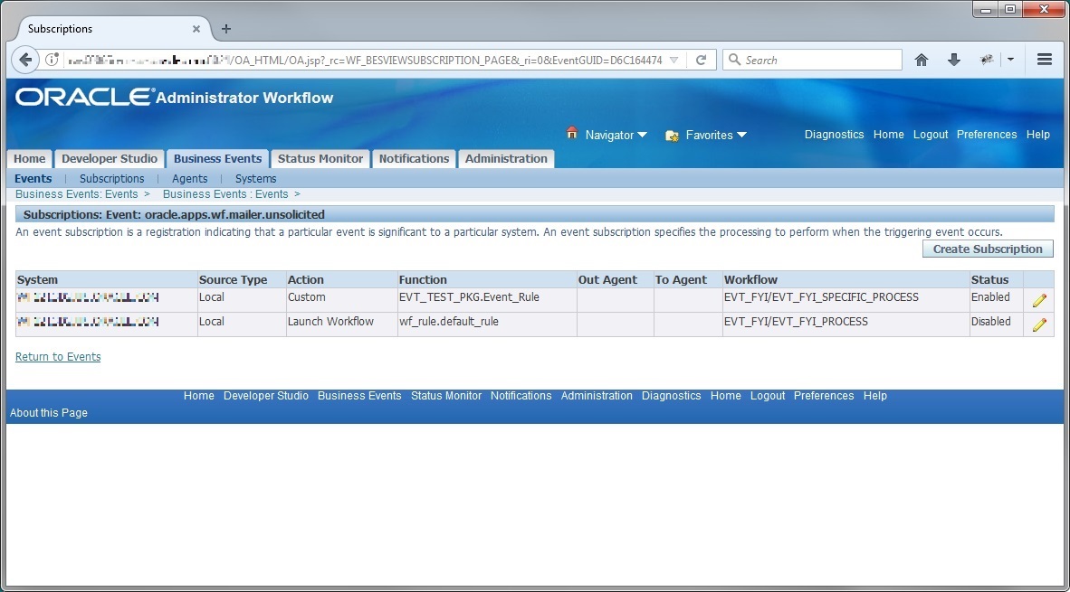
Task: Expand the Navigator dropdown menu
Action: [x=642, y=135]
